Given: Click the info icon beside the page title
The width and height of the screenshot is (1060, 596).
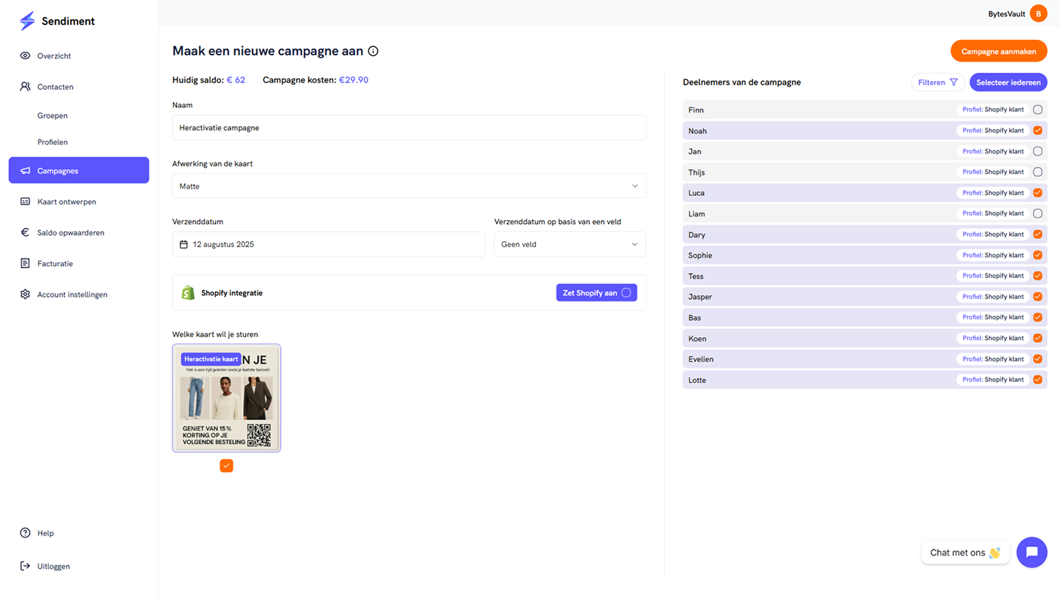Looking at the screenshot, I should (373, 51).
